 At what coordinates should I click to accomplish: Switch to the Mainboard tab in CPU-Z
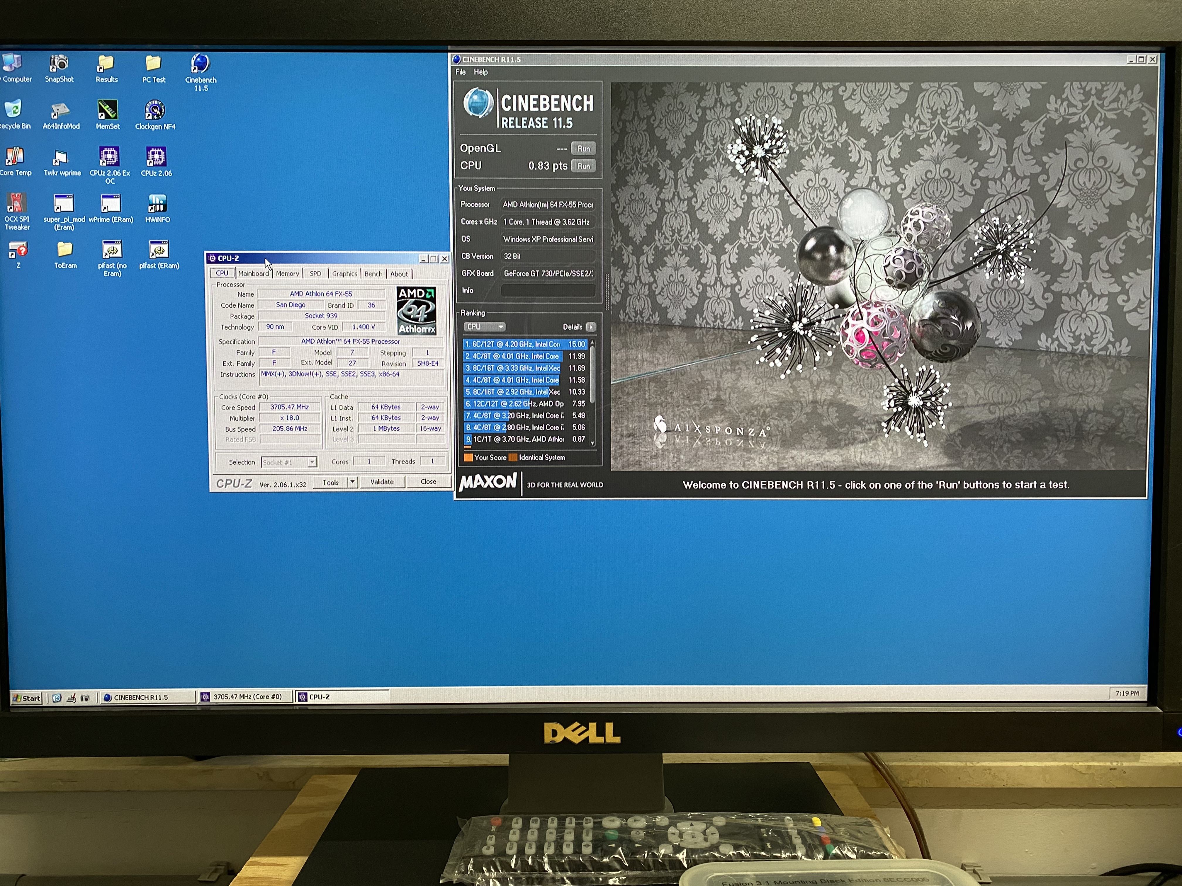(253, 273)
